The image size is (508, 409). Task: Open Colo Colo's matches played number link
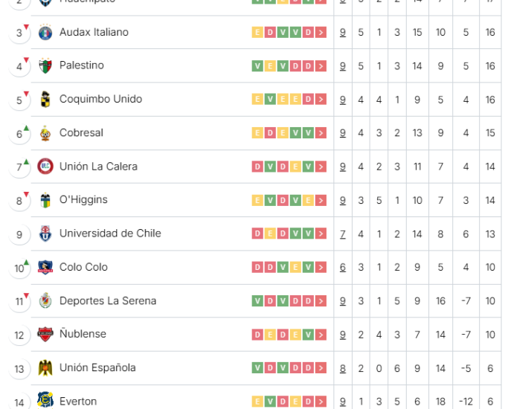(343, 268)
